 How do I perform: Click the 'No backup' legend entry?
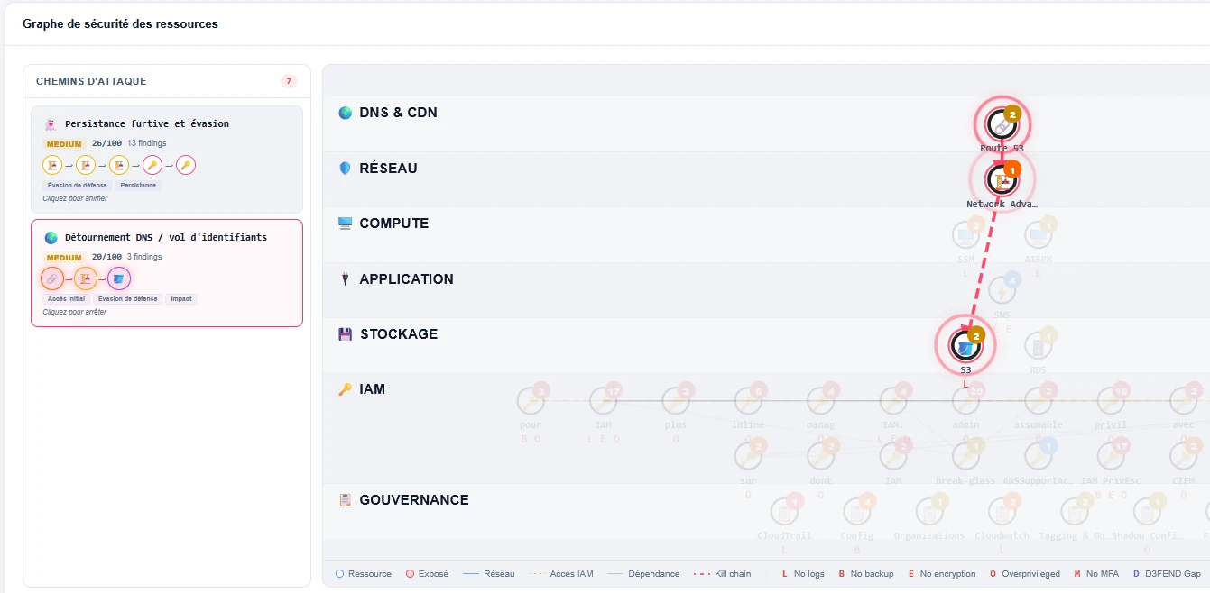[864, 573]
